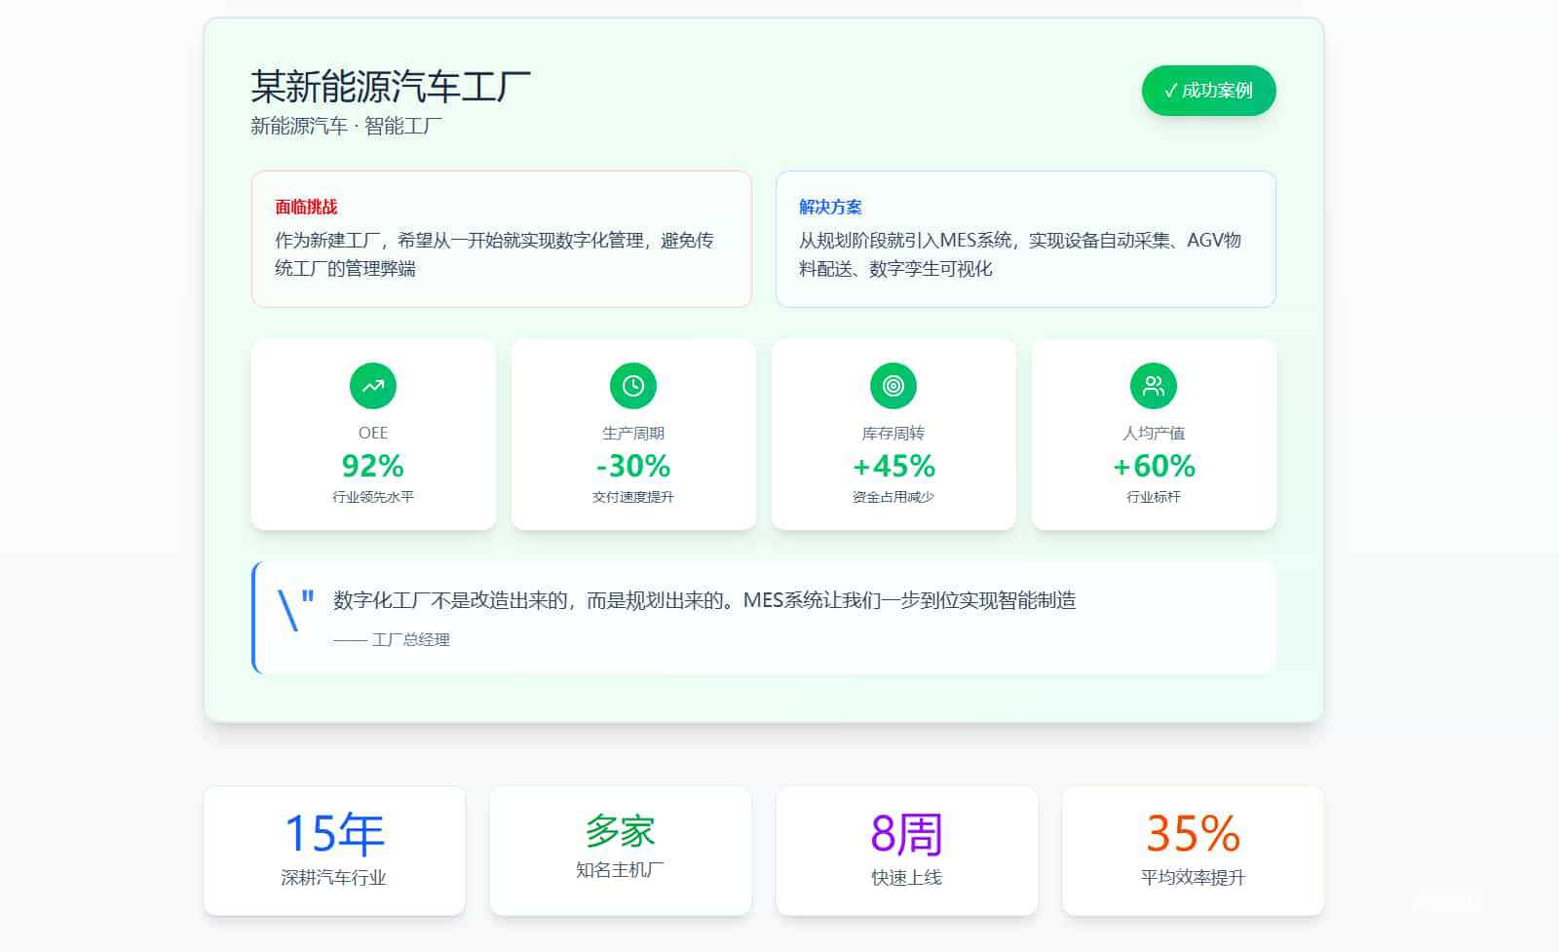1559x952 pixels.
Task: Select the 面临挑战 challenge card
Action: coord(501,239)
